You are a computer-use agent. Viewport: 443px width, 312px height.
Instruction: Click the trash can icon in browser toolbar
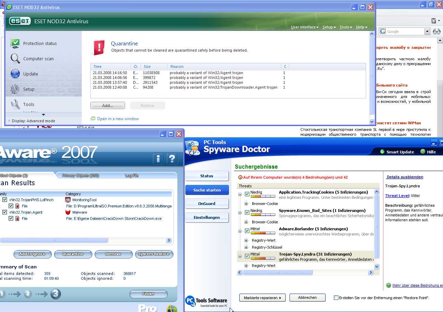434,21
